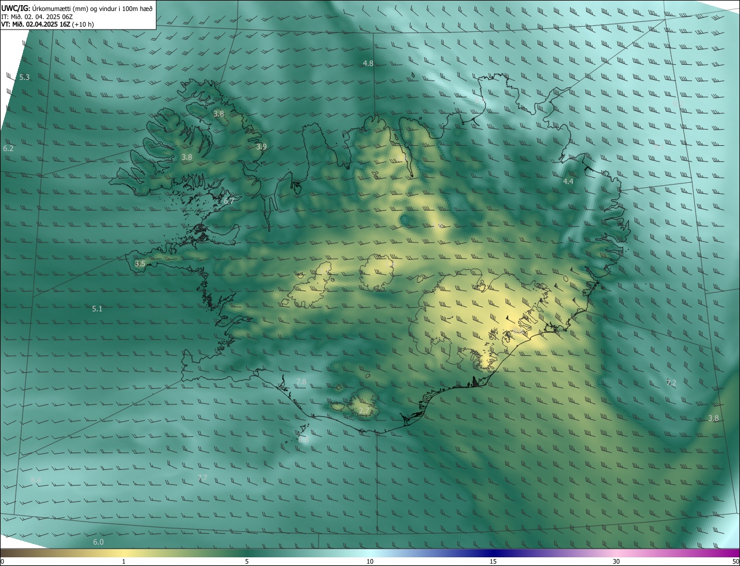The image size is (740, 566).
Task: Click the 7.8 value label
Action: [x=301, y=381]
